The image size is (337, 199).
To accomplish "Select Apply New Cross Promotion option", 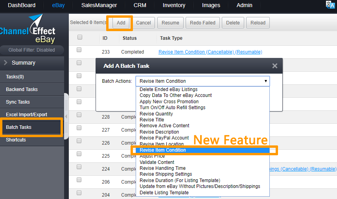I will [x=203, y=101].
